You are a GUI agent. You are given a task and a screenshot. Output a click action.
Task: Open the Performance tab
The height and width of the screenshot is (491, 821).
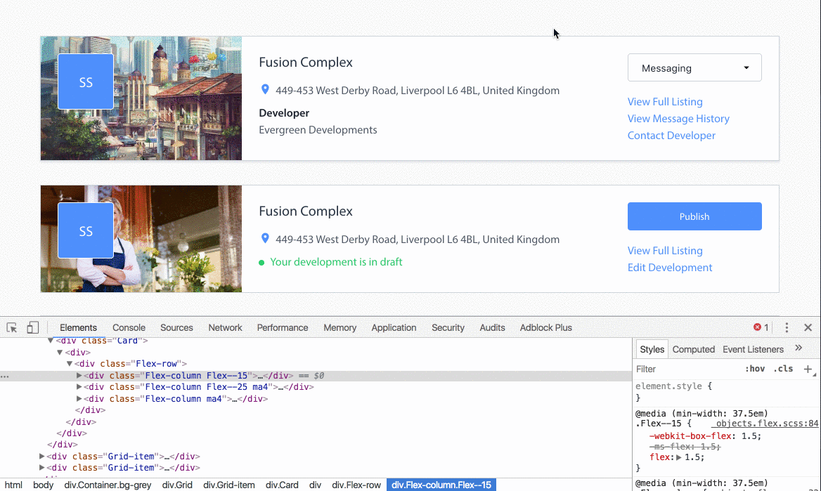click(x=283, y=327)
